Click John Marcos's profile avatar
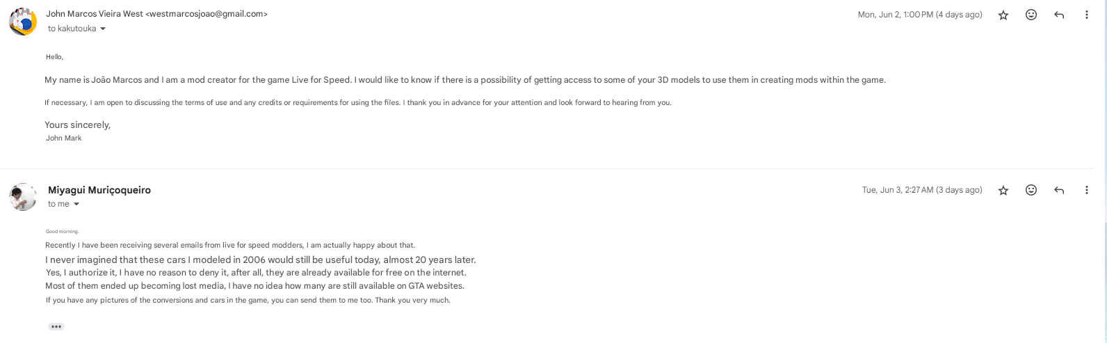Viewport: 1107px width, 343px height. pos(23,22)
